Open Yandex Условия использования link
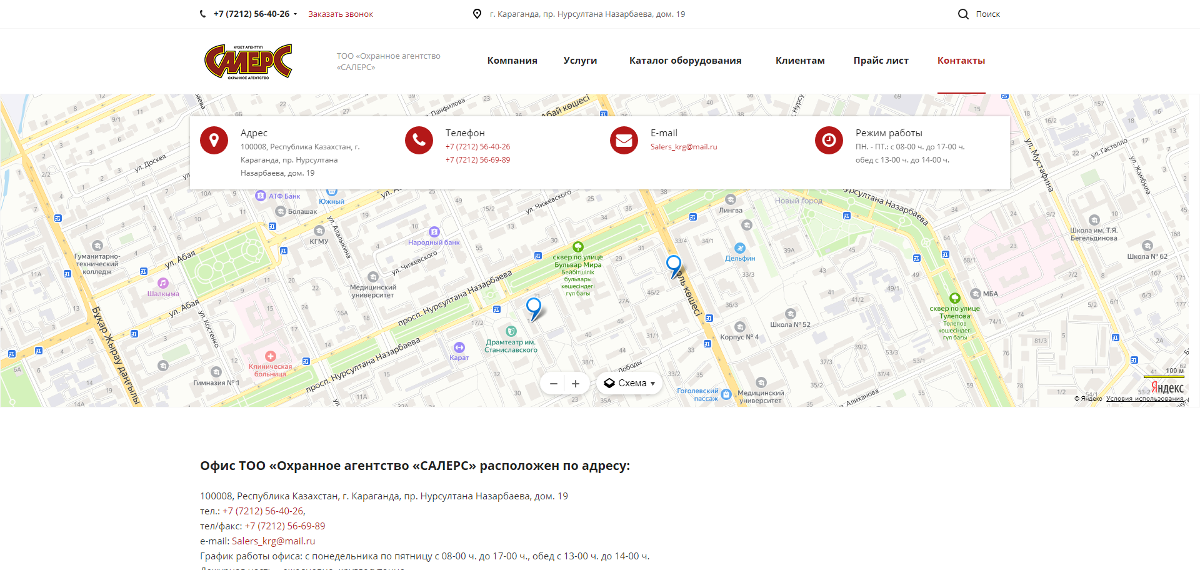The image size is (1200, 570). pos(1144,399)
